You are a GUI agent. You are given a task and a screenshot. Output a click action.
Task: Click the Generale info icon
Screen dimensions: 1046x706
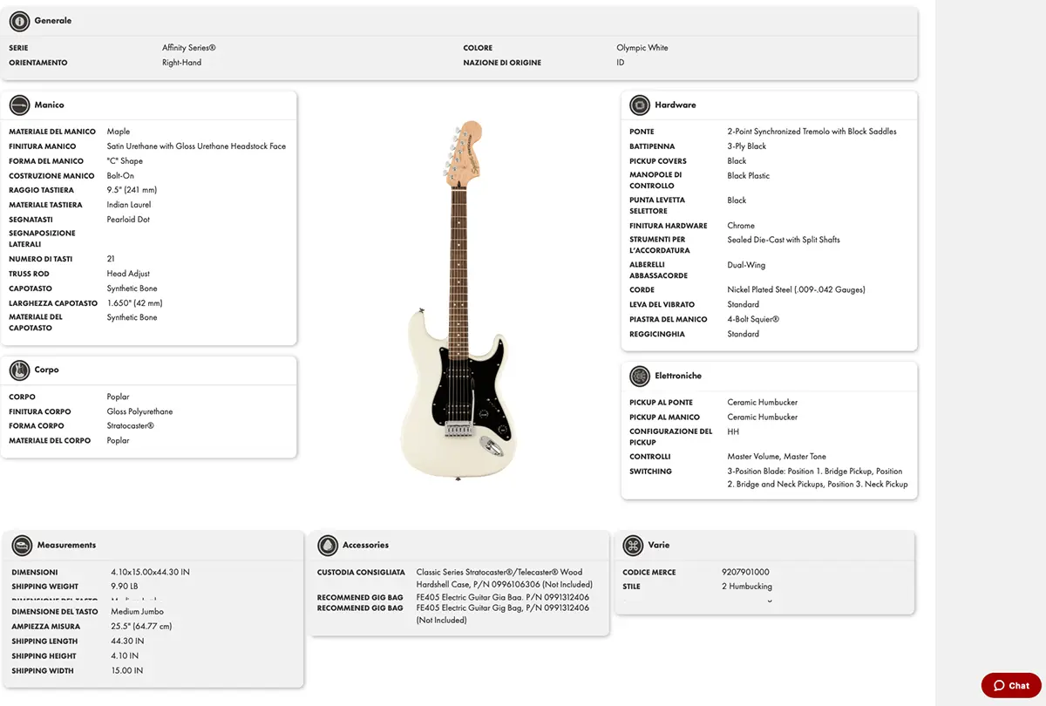pos(19,21)
